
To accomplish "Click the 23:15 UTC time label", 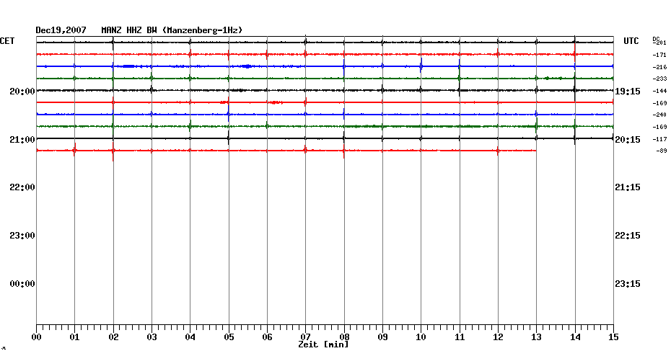I will tap(625, 284).
